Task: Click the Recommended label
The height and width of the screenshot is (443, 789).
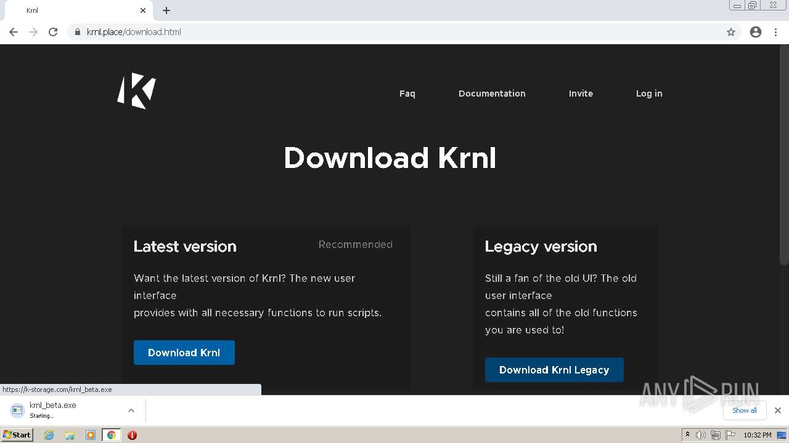Action: coord(355,245)
